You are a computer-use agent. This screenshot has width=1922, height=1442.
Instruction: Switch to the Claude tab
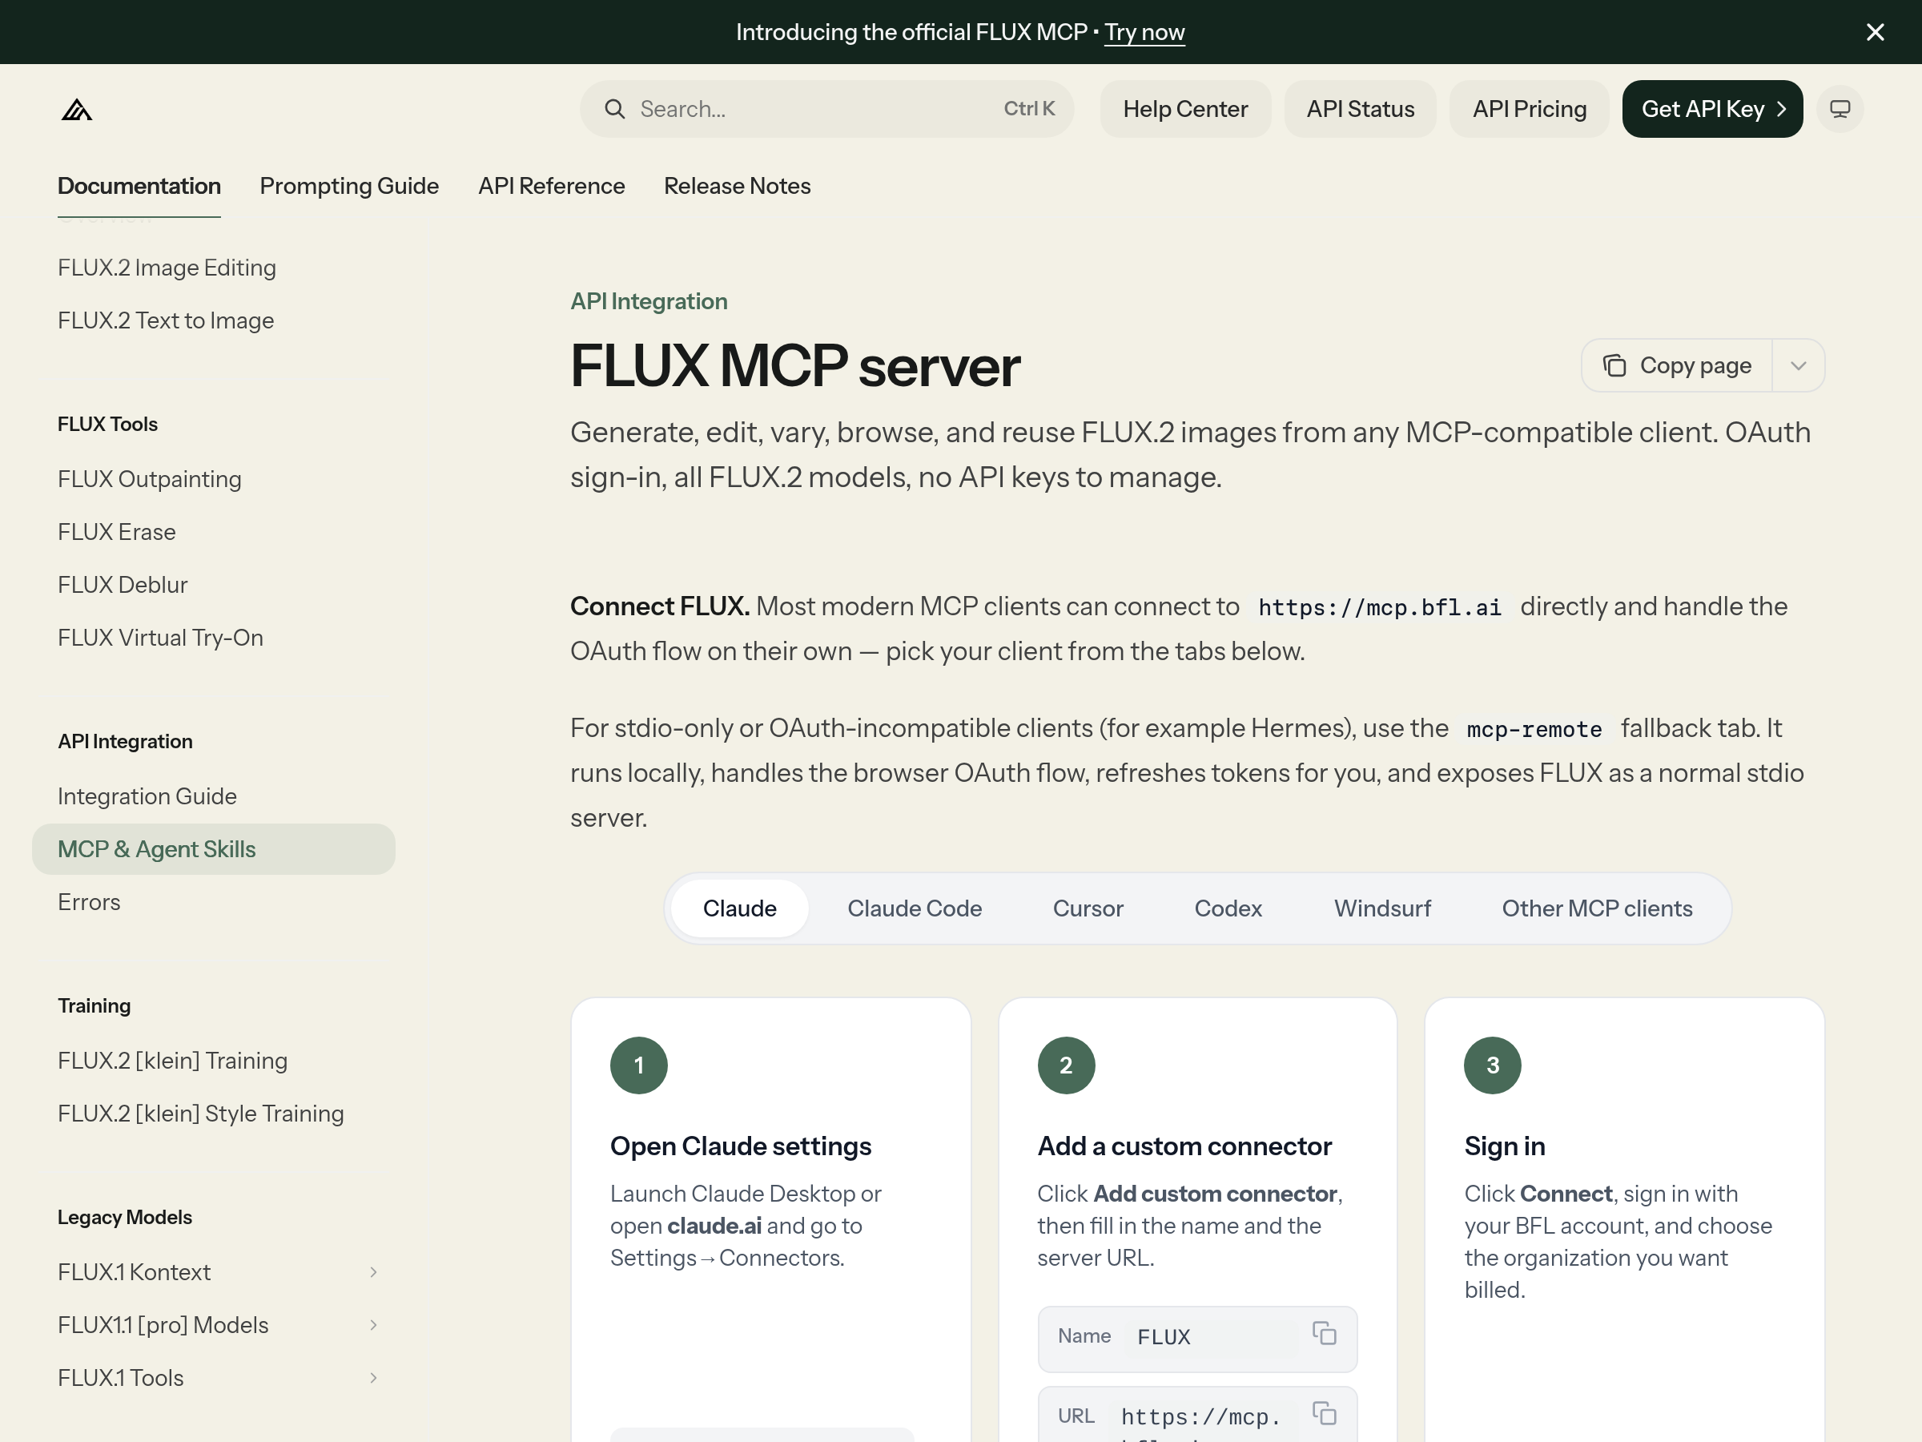tap(739, 908)
